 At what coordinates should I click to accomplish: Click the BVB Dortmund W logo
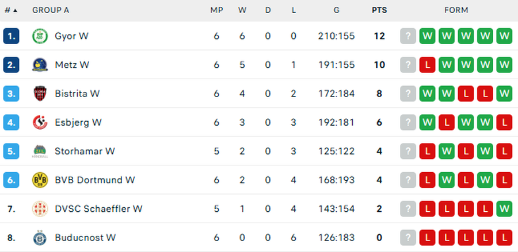tap(39, 180)
